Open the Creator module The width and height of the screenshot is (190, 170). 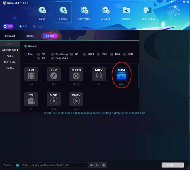[x=105, y=13]
